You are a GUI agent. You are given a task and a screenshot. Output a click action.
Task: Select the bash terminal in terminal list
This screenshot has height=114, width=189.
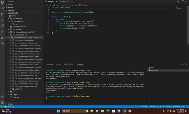[152, 68]
